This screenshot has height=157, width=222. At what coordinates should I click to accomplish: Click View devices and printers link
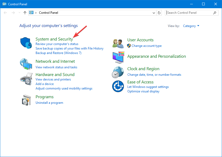pos(53,79)
